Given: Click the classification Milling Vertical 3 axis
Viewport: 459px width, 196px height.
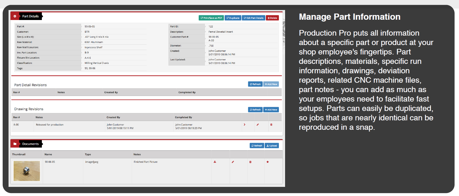Looking at the screenshot, I should pos(96,63).
